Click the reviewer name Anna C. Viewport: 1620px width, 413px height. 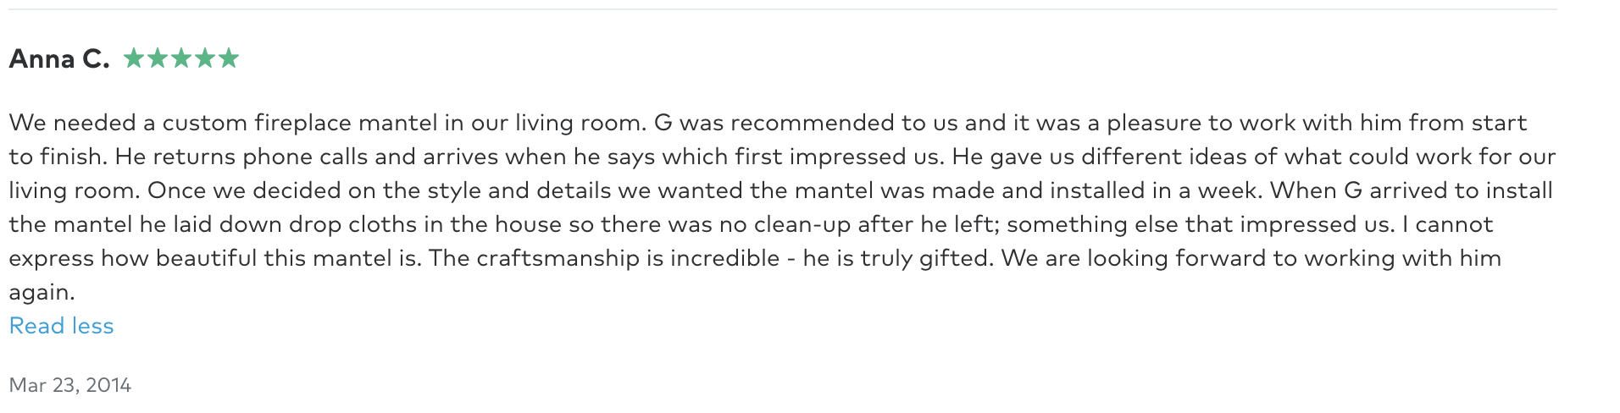[x=59, y=58]
